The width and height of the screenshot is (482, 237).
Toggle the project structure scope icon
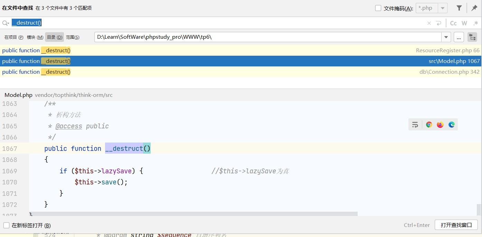[x=472, y=37]
